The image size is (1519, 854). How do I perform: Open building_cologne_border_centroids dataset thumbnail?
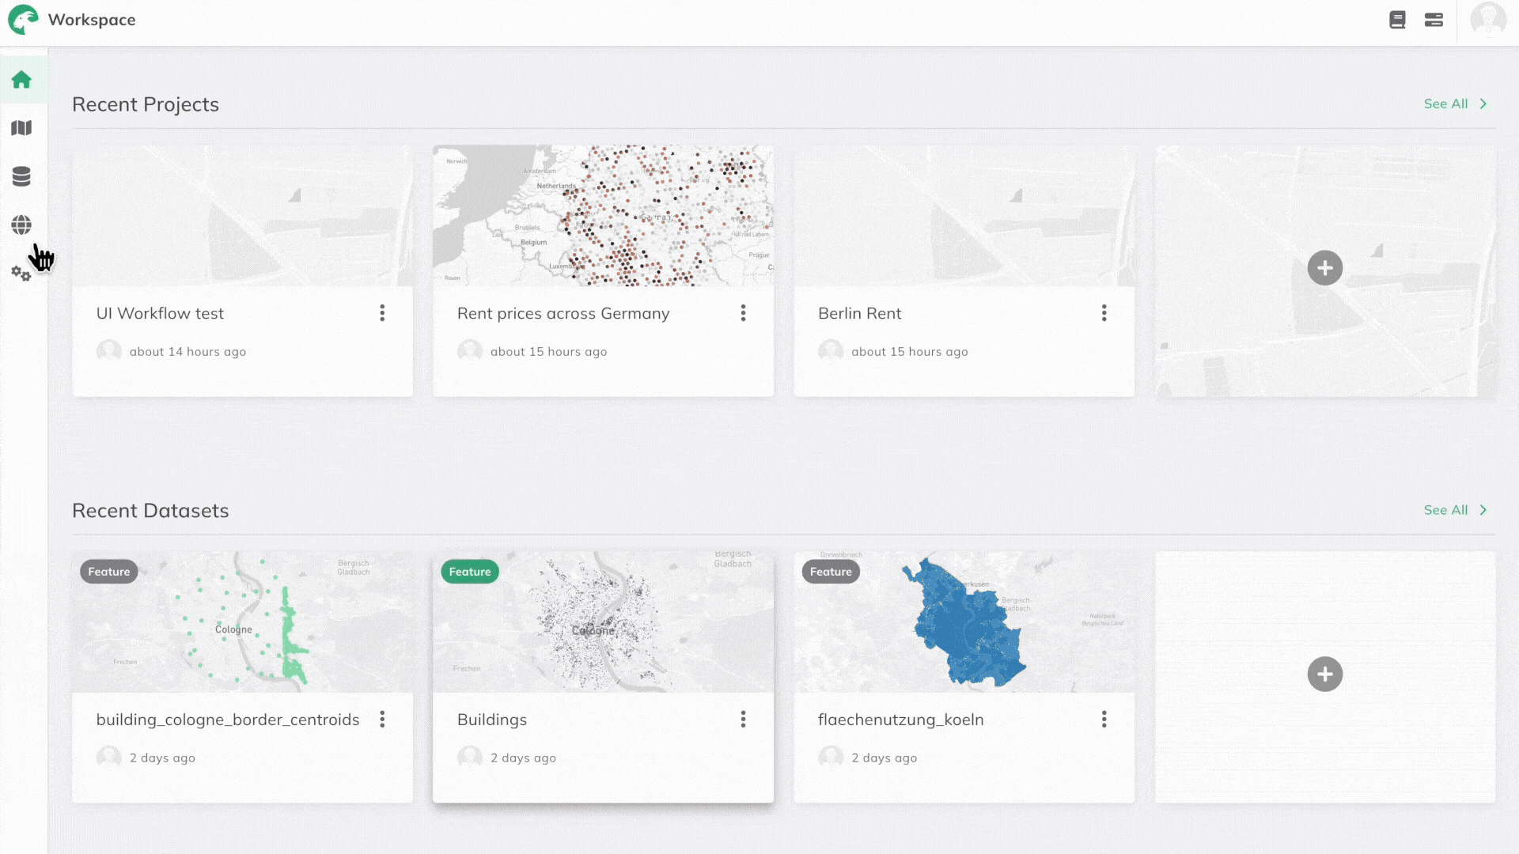(x=242, y=622)
